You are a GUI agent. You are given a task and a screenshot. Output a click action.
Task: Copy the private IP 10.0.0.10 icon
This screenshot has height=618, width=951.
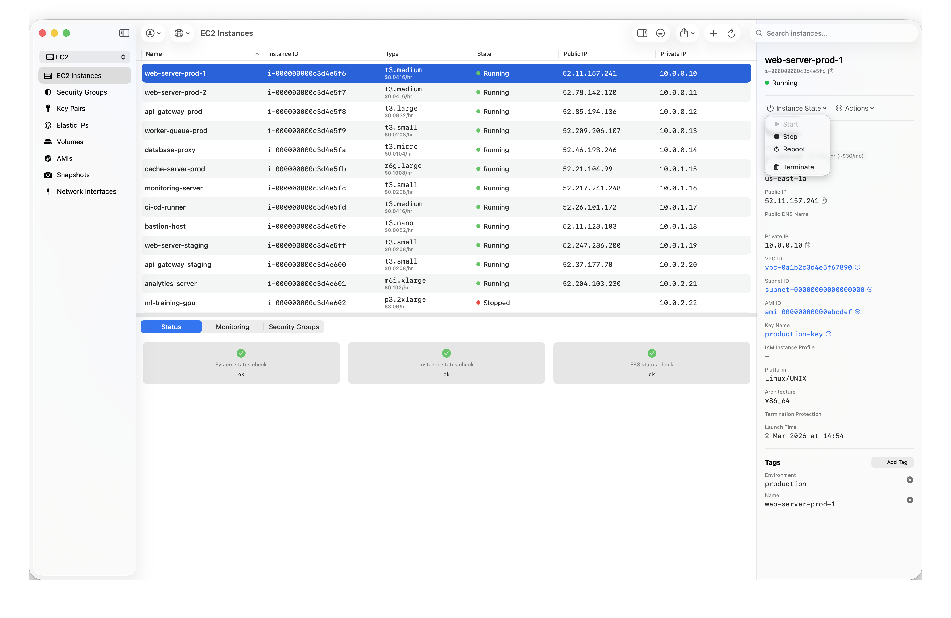click(808, 245)
